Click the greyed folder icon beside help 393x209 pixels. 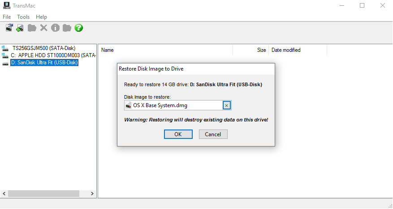pos(67,28)
